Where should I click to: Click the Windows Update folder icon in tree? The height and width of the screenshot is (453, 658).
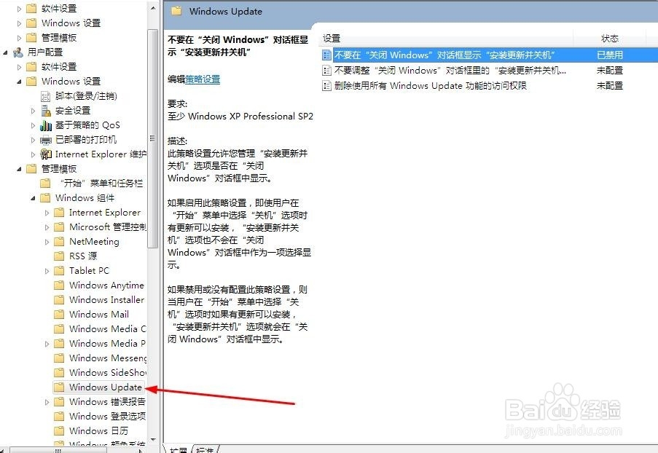[x=59, y=387]
